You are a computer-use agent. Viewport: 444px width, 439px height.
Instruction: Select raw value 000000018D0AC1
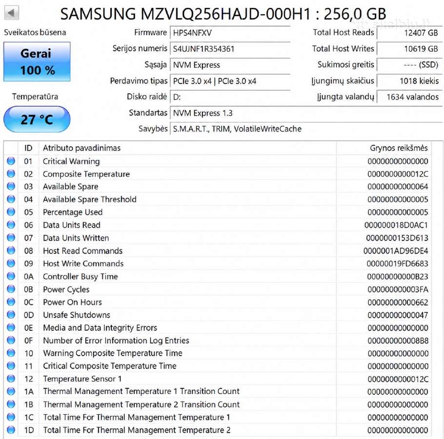point(396,225)
